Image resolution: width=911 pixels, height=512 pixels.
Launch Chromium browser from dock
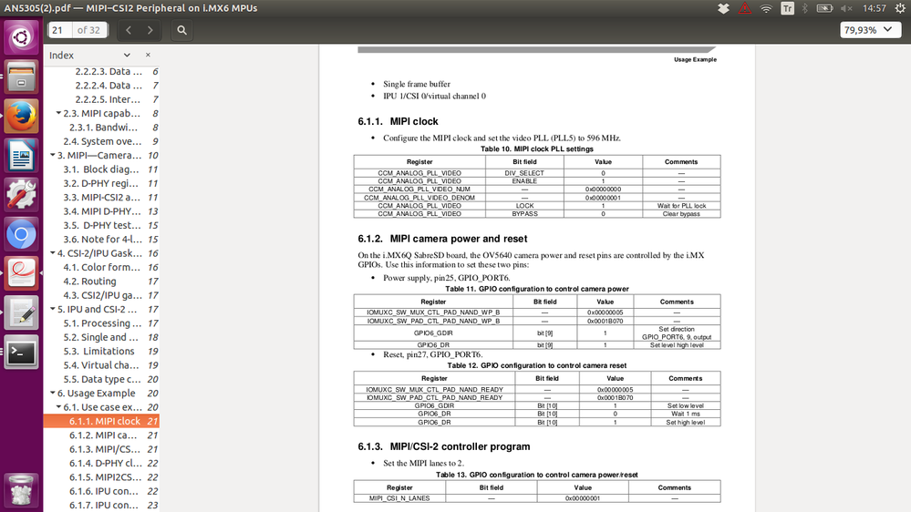pos(22,234)
